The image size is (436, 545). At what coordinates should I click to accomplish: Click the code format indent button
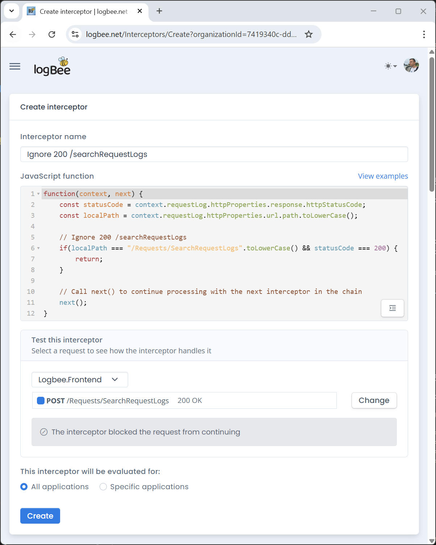tap(392, 308)
